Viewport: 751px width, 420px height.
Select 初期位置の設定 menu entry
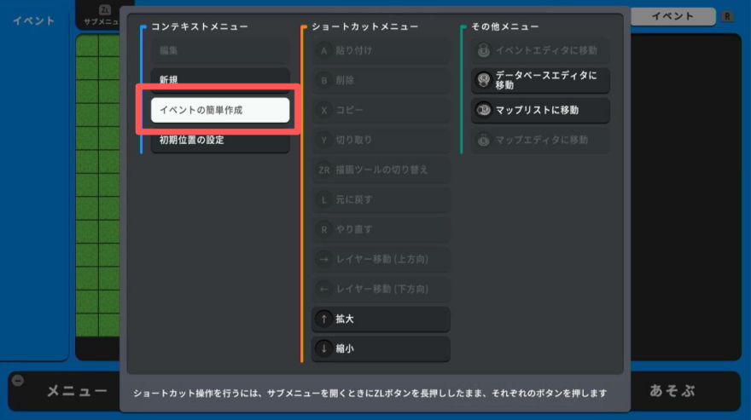(x=220, y=141)
